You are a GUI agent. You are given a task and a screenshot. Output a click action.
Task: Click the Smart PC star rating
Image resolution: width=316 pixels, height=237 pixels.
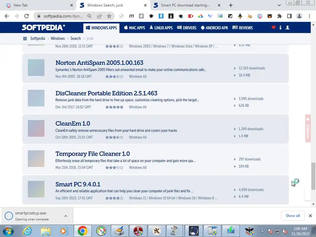pyautogui.click(x=114, y=198)
